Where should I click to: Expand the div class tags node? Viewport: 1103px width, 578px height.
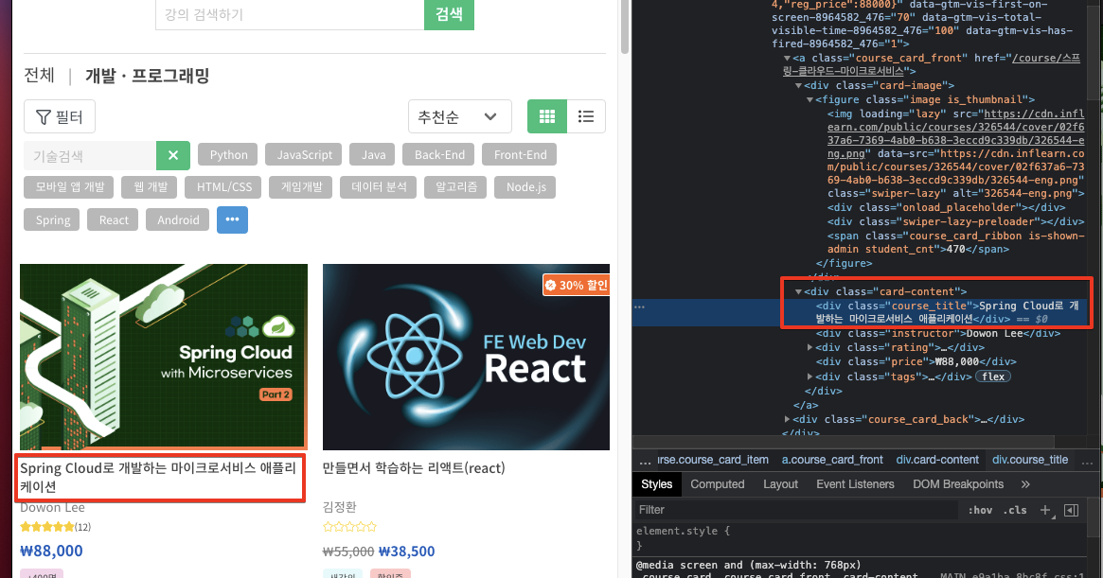(x=809, y=377)
